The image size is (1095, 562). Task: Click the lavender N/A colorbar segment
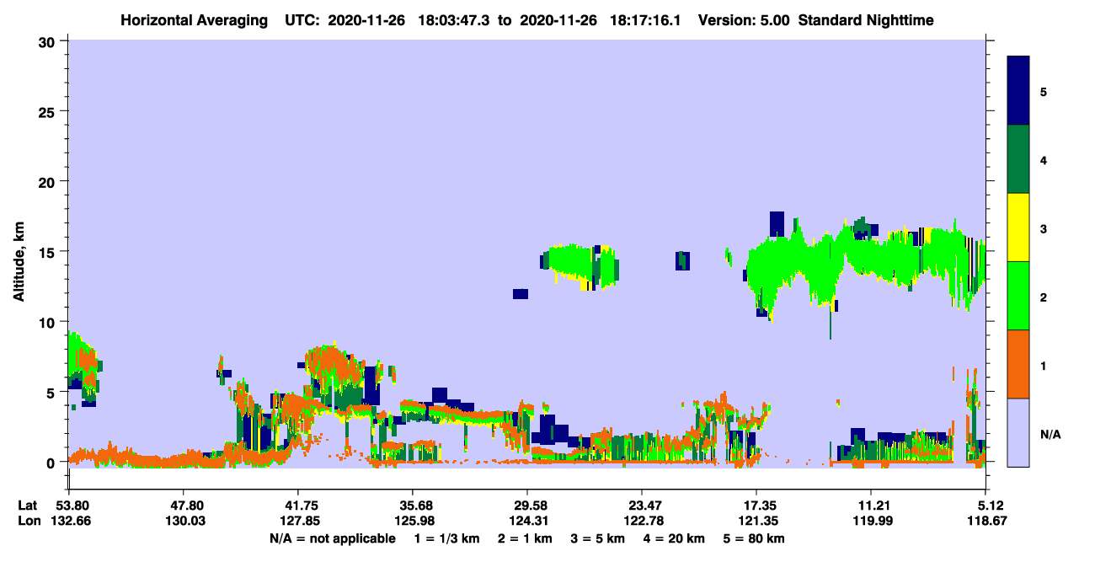(x=1018, y=432)
